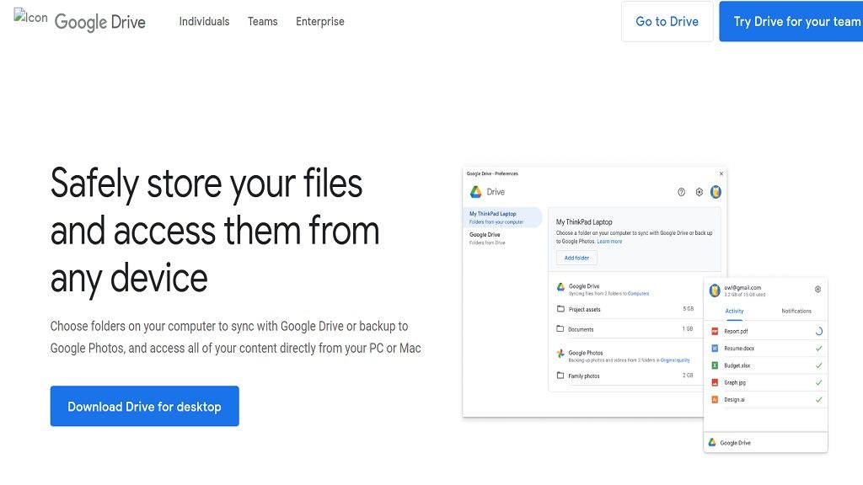Click the checkmark beside Graph.jpg

tap(819, 383)
